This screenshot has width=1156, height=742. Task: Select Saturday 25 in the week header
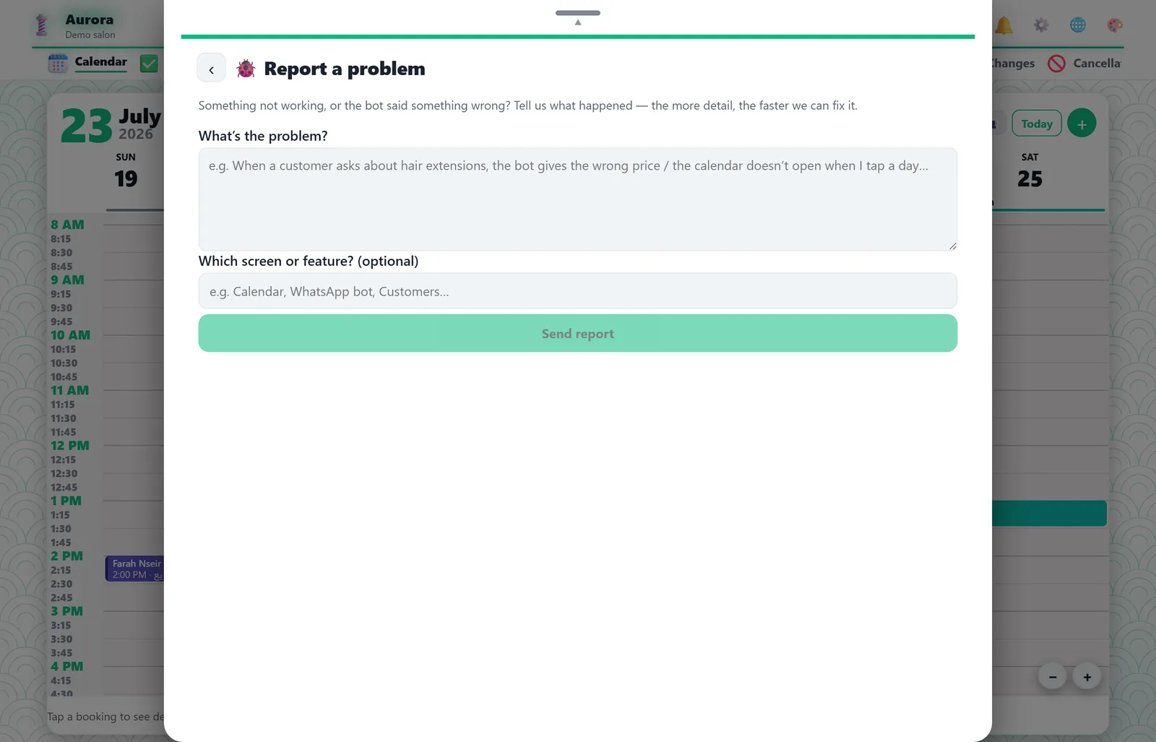[1030, 171]
